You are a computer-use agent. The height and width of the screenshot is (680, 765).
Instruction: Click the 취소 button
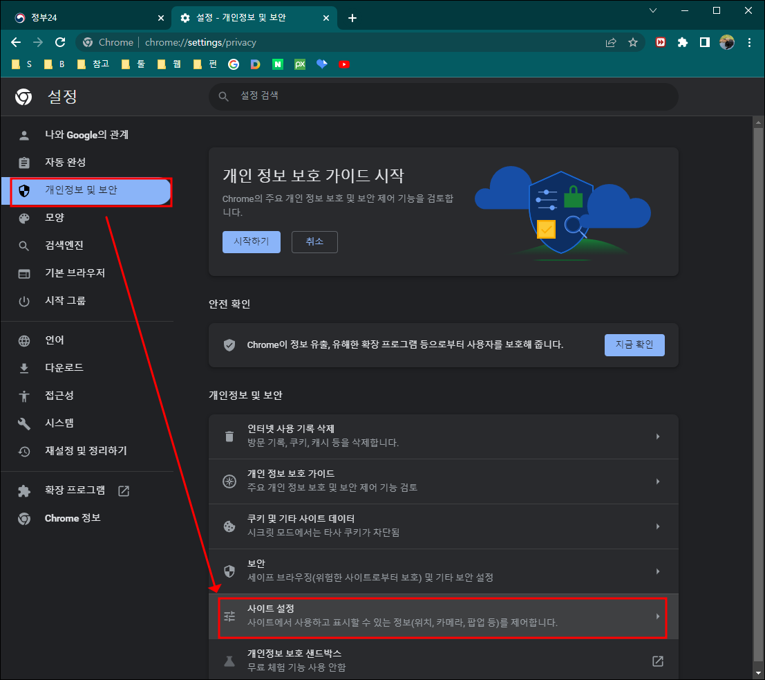click(x=314, y=241)
